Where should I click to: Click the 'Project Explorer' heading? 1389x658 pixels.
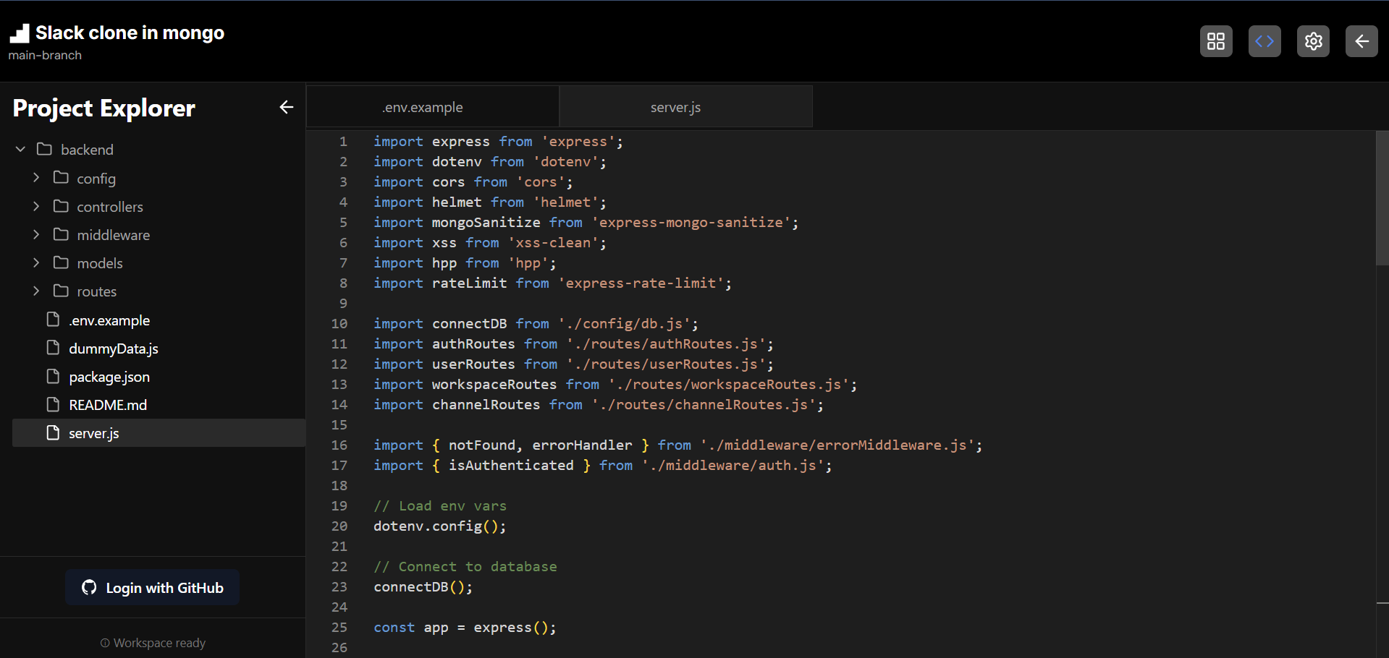[104, 108]
